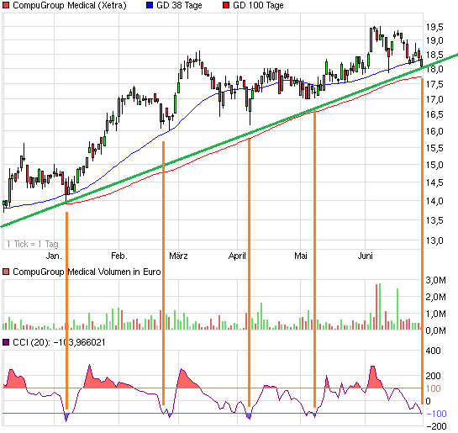Click the 3,0M volume axis value
This screenshot has height=433, width=458.
coord(436,280)
